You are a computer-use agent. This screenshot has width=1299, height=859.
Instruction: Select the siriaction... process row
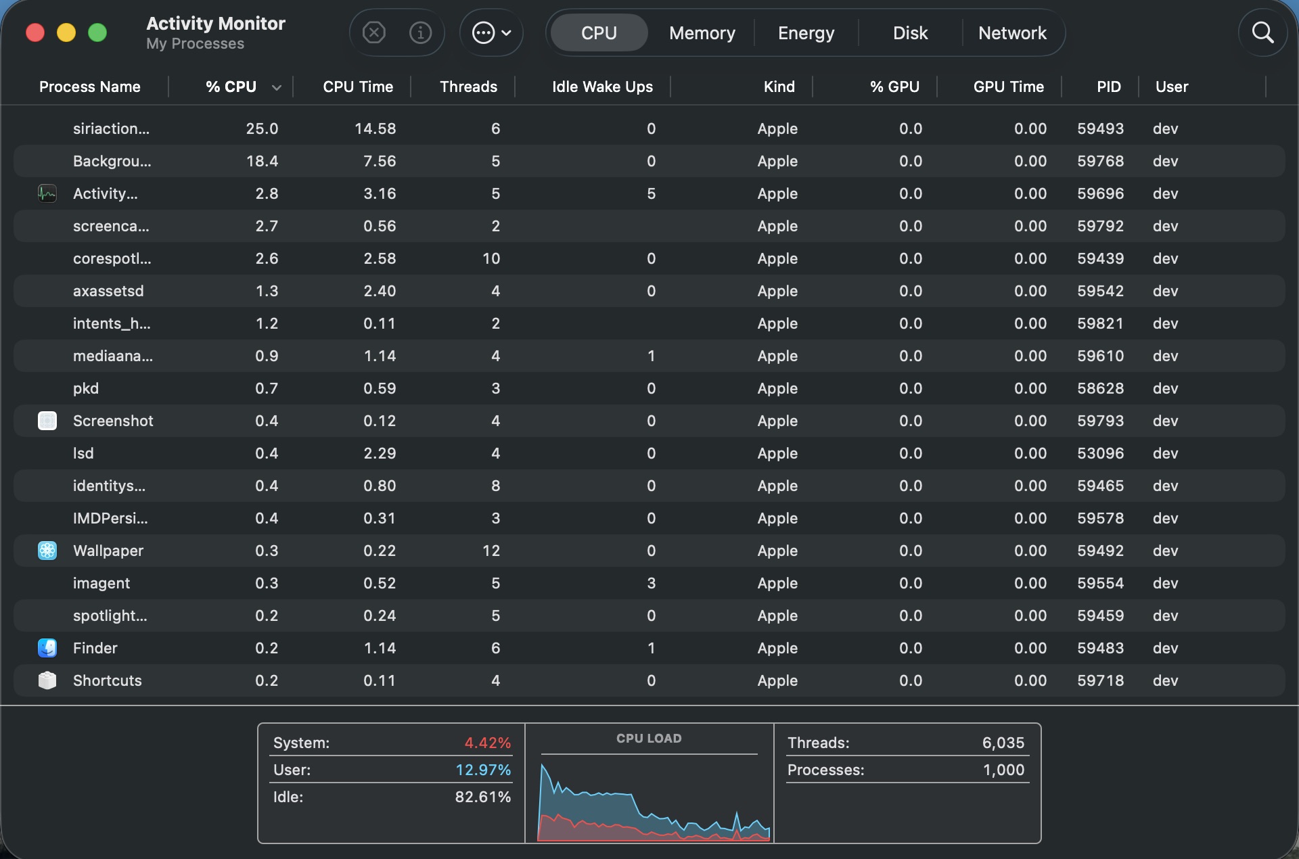pos(649,129)
